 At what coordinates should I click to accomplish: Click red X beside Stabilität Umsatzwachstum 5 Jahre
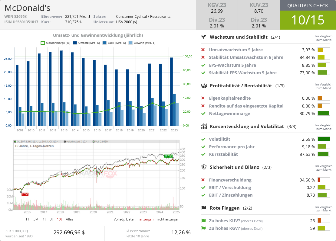point(203,57)
